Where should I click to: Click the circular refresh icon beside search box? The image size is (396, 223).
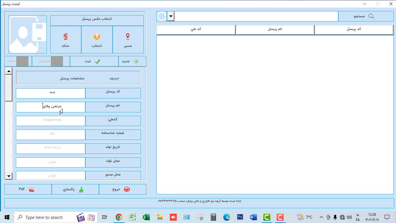[162, 16]
